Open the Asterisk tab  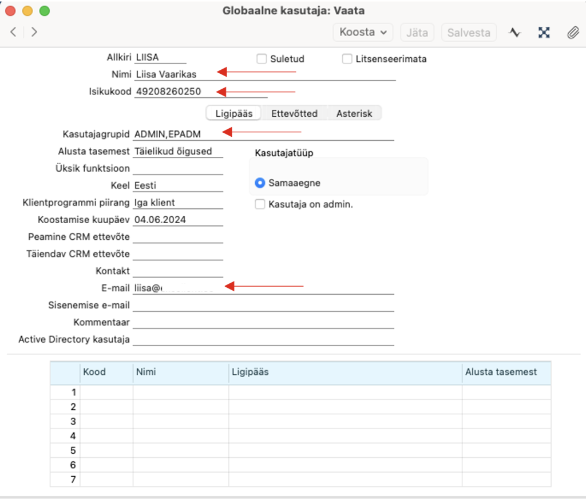[354, 113]
